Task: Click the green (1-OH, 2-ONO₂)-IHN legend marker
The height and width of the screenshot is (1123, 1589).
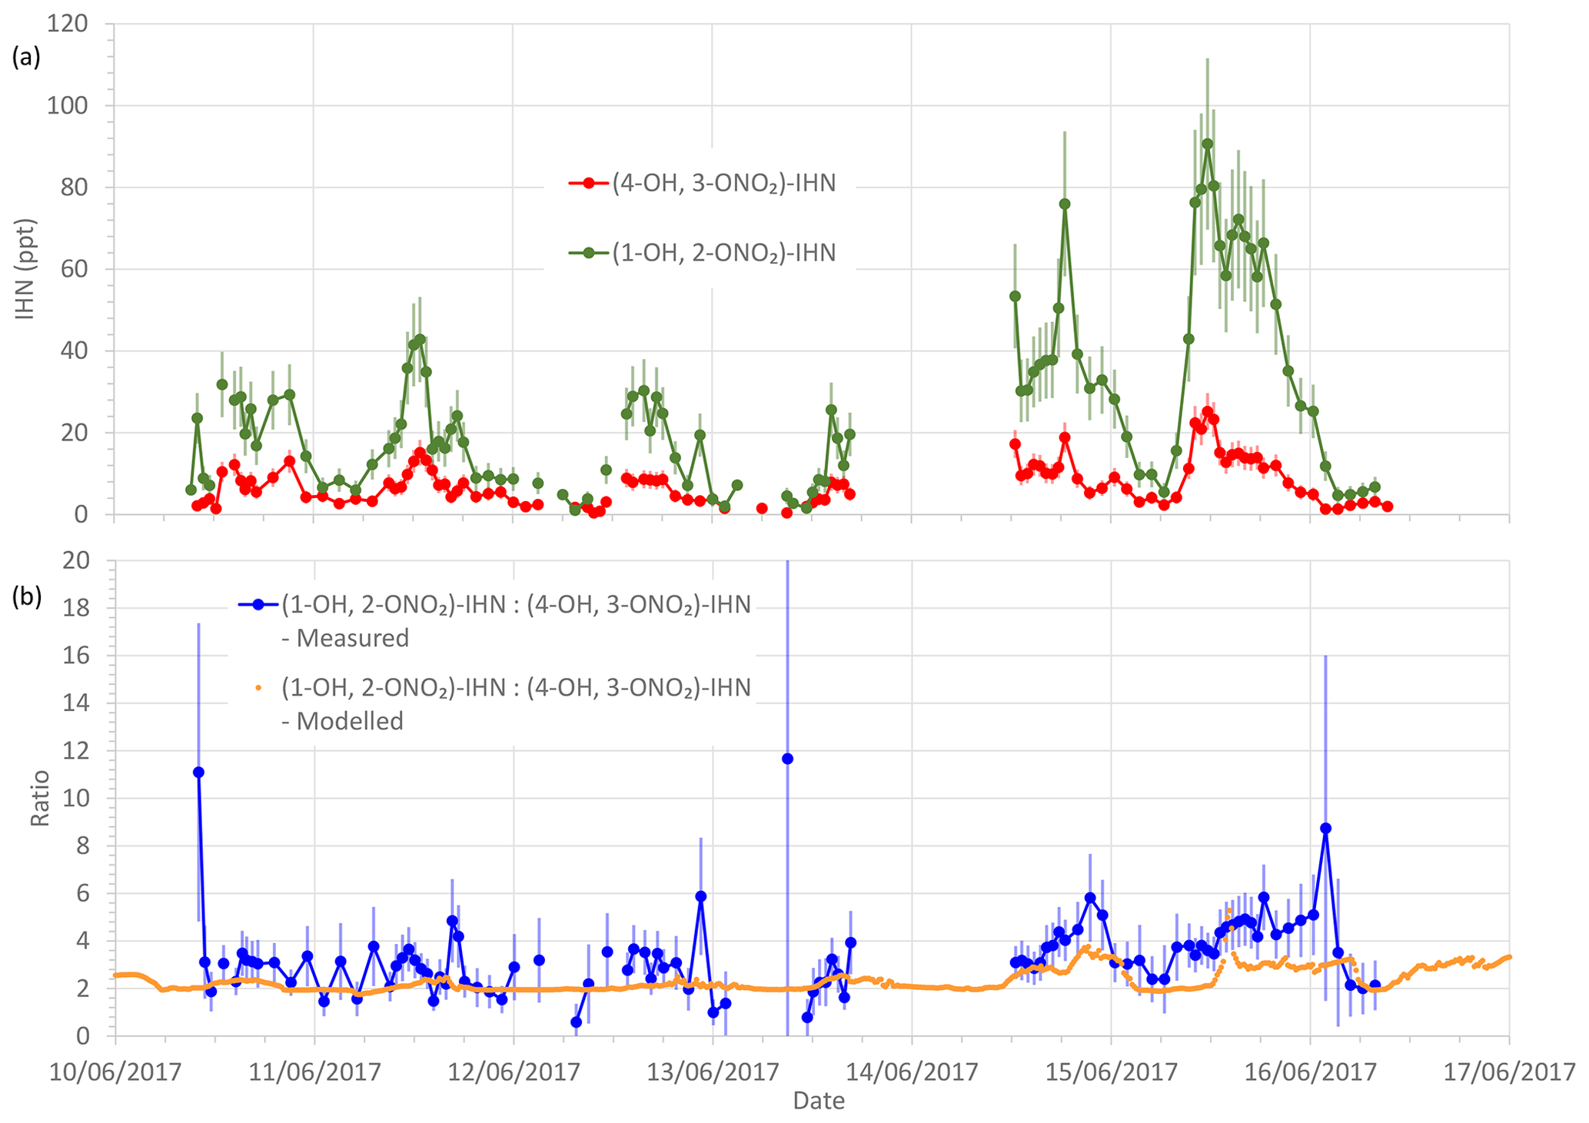Action: click(x=589, y=253)
